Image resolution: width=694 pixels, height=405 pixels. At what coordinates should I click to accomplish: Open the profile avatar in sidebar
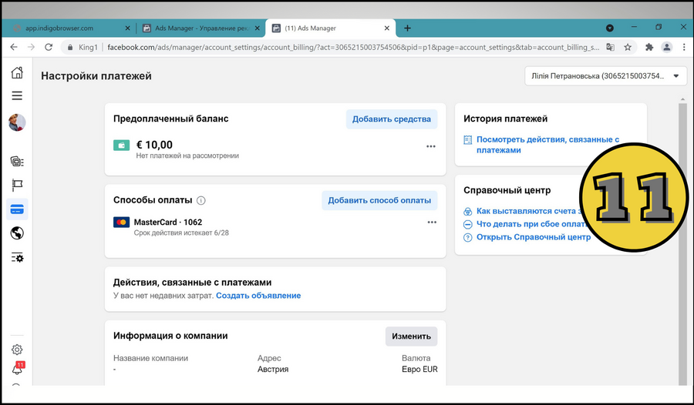click(x=17, y=122)
